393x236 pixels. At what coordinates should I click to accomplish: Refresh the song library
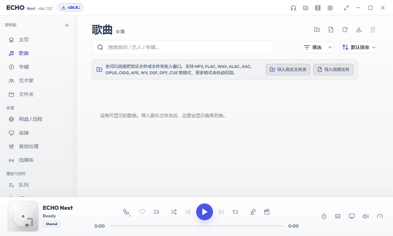coord(345,29)
